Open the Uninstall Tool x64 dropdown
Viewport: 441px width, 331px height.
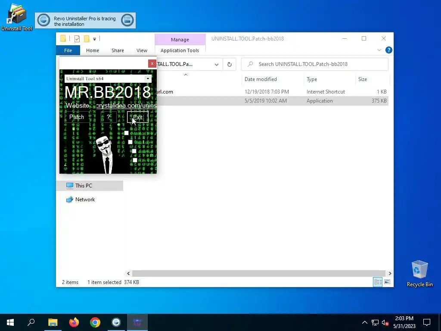148,78
